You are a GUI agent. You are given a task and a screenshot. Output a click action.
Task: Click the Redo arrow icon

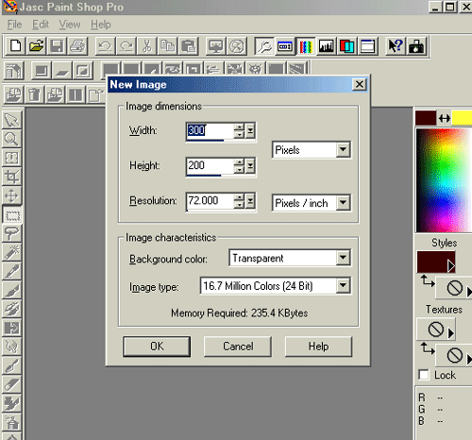[126, 46]
